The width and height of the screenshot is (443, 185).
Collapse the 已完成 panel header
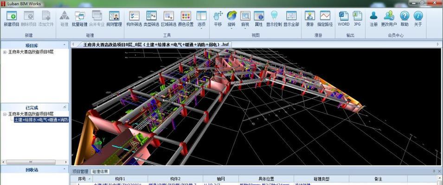tap(64, 107)
